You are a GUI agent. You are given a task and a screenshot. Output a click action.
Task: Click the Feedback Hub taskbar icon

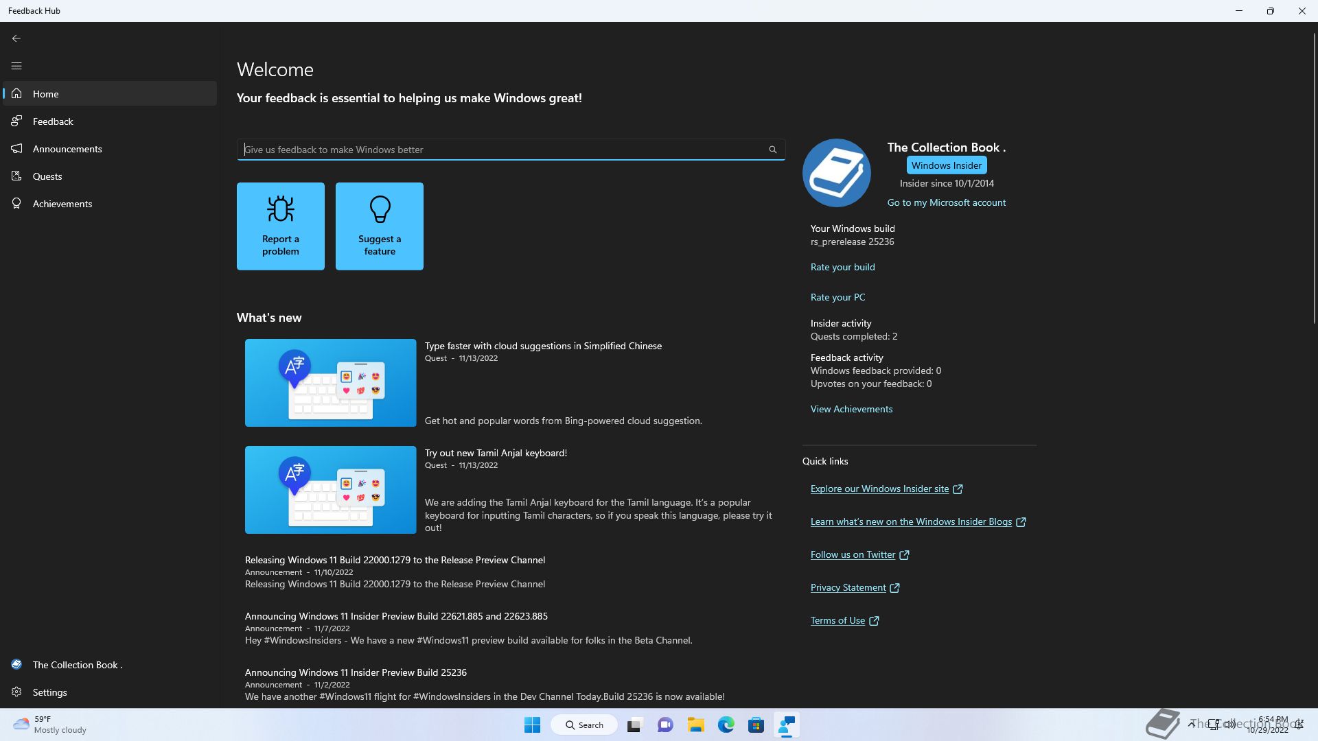click(x=787, y=725)
